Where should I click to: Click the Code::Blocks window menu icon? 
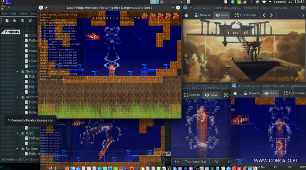coord(3,8)
